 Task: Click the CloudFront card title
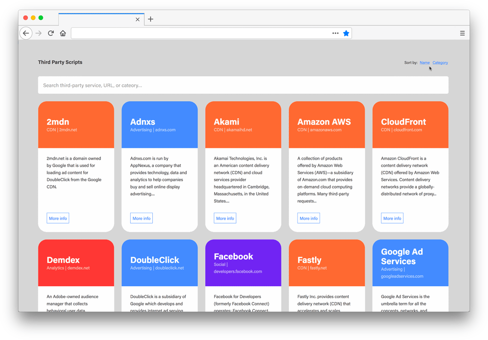click(x=403, y=122)
